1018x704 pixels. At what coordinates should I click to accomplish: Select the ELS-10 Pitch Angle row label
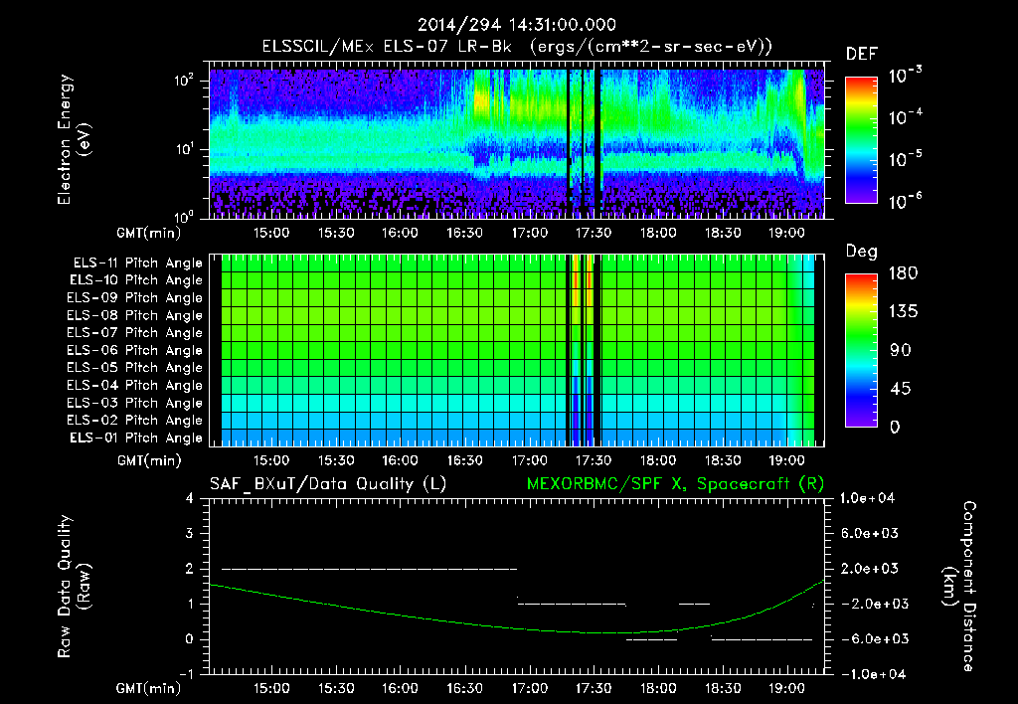coord(135,280)
